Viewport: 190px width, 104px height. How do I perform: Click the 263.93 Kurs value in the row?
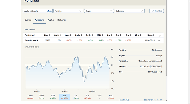click(47, 40)
